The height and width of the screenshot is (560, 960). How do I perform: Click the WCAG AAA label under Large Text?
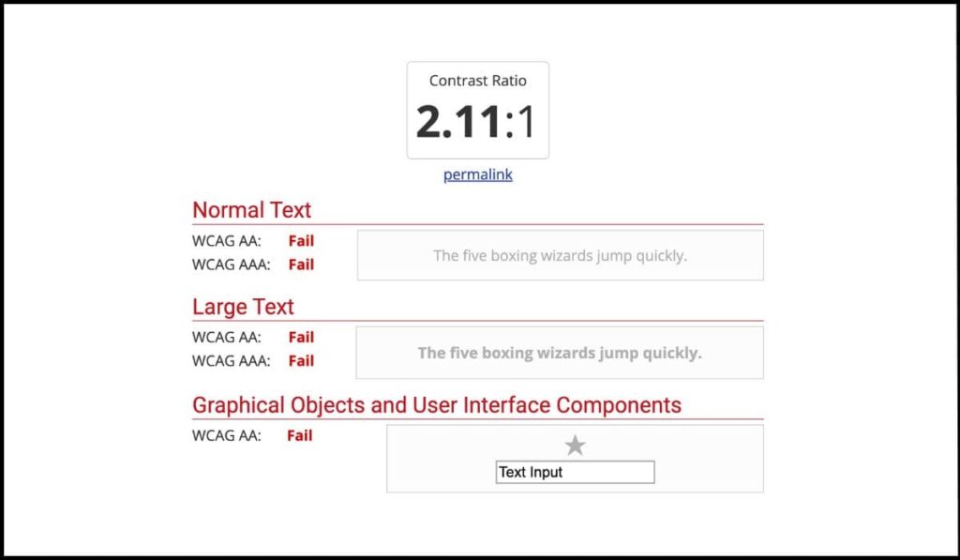point(231,361)
